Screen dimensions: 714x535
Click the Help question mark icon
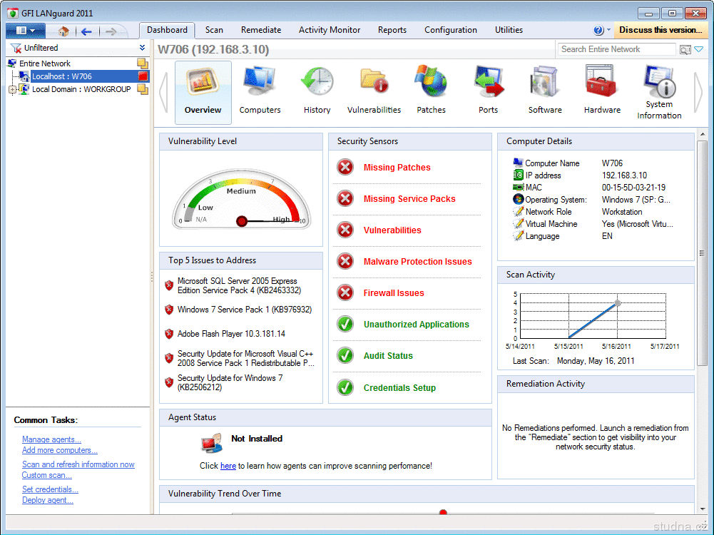pyautogui.click(x=598, y=30)
